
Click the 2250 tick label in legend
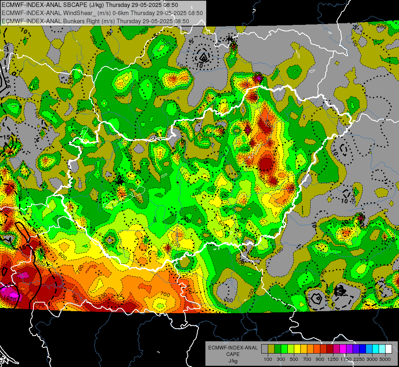click(x=359, y=359)
